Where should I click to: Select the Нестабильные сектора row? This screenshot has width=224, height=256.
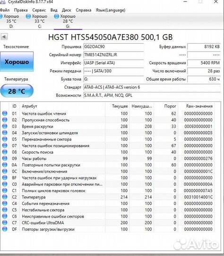coord(107,210)
